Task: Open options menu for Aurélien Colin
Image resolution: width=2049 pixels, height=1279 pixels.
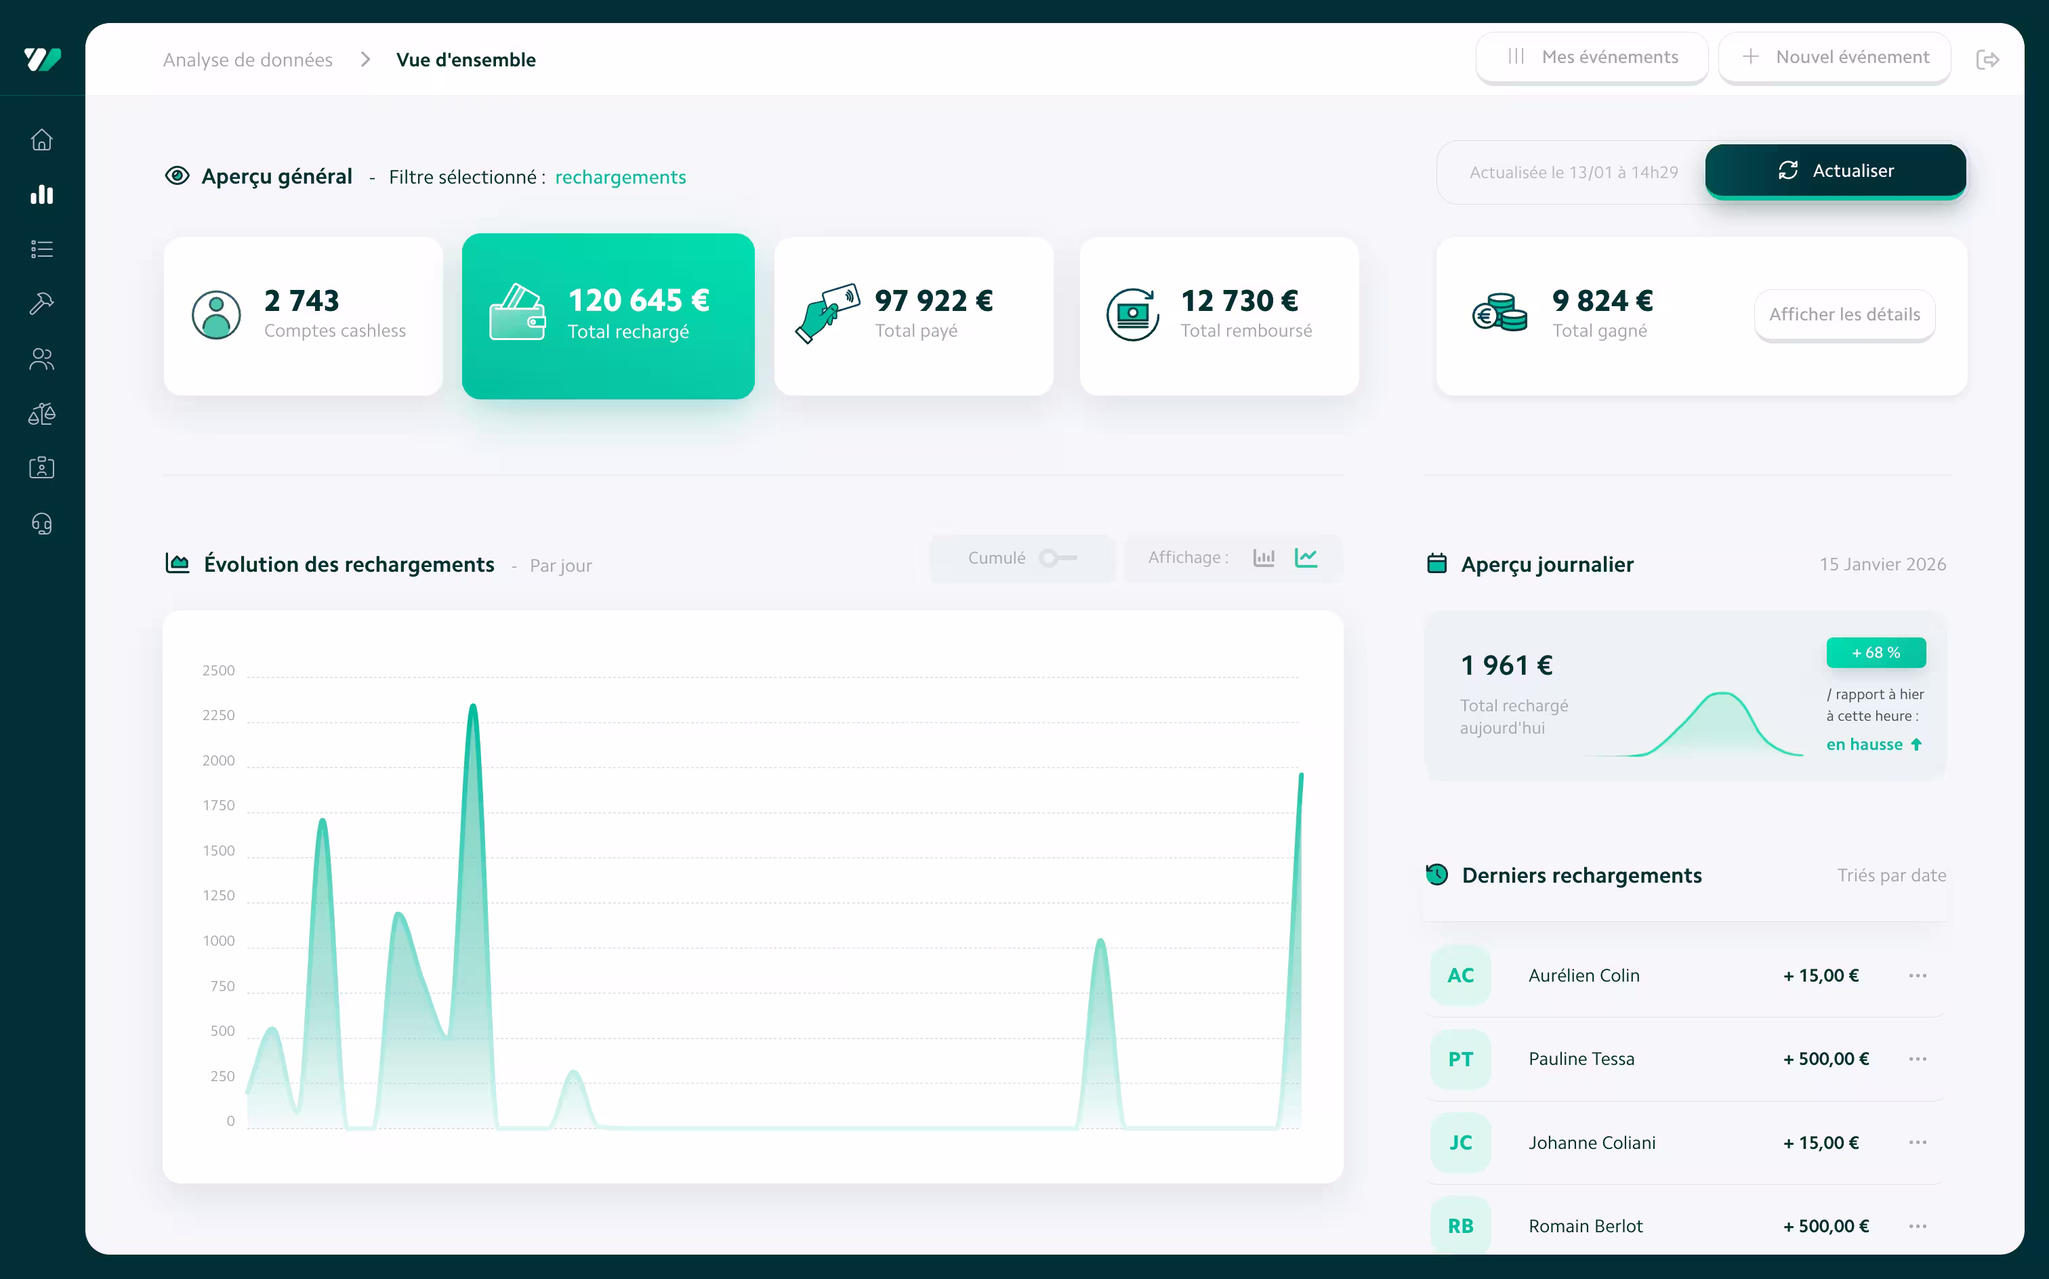Action: pos(1917,976)
